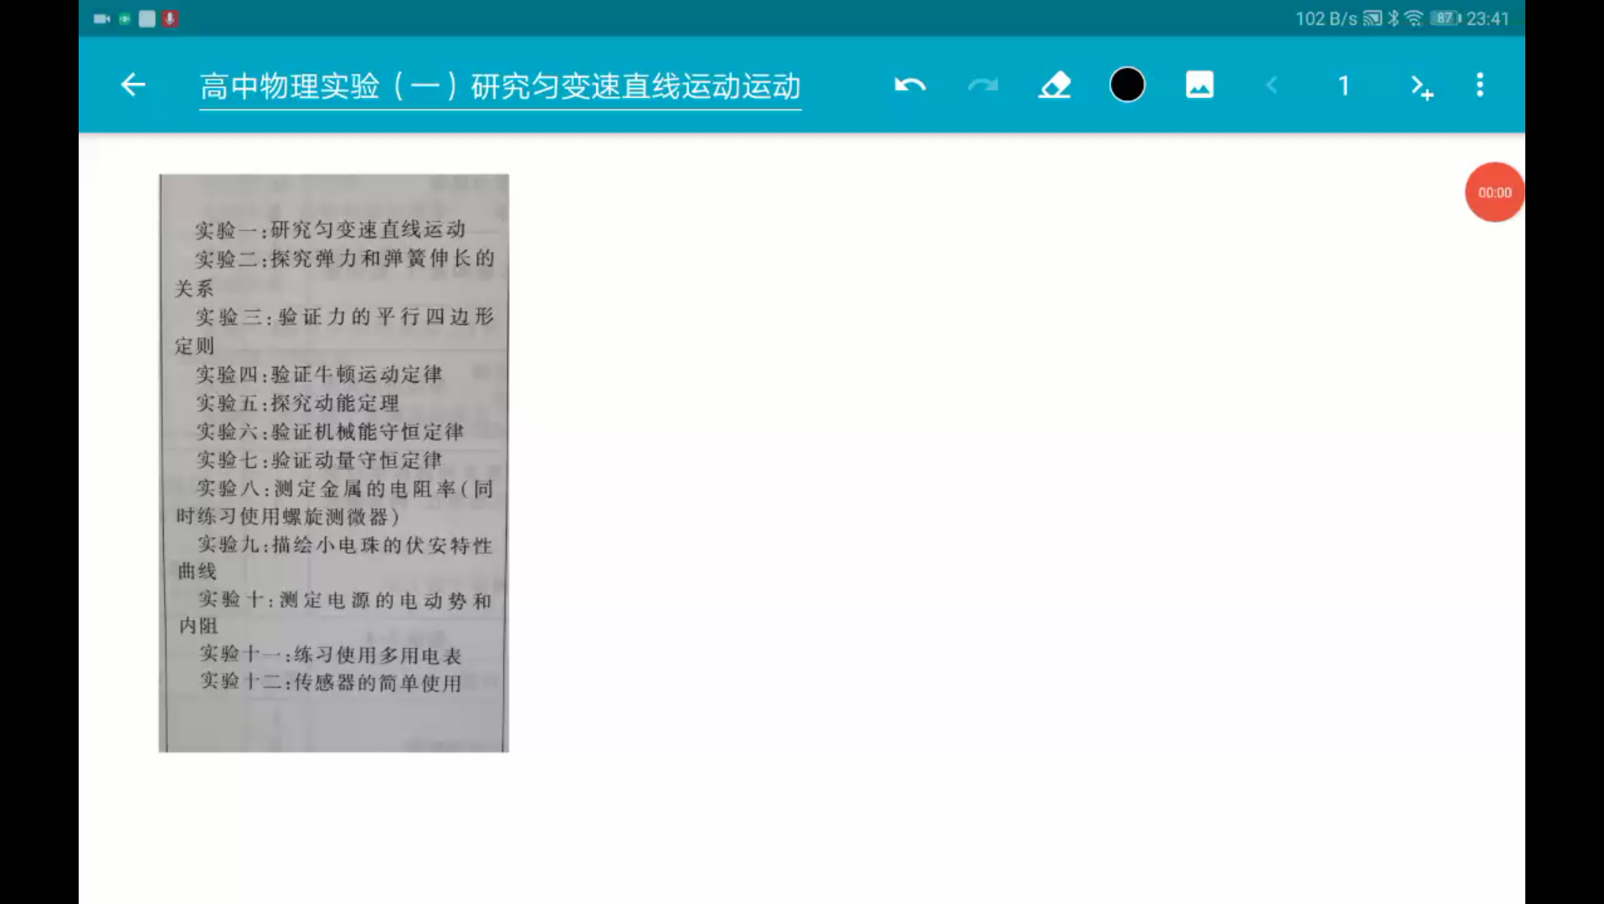Tap the screen cast icon in status bar

pos(1371,18)
